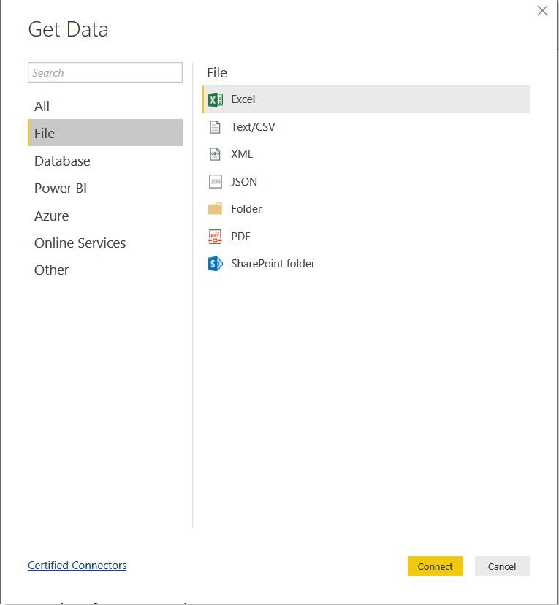Choose the JSON label
Screen dimensions: 559x605
tap(244, 181)
